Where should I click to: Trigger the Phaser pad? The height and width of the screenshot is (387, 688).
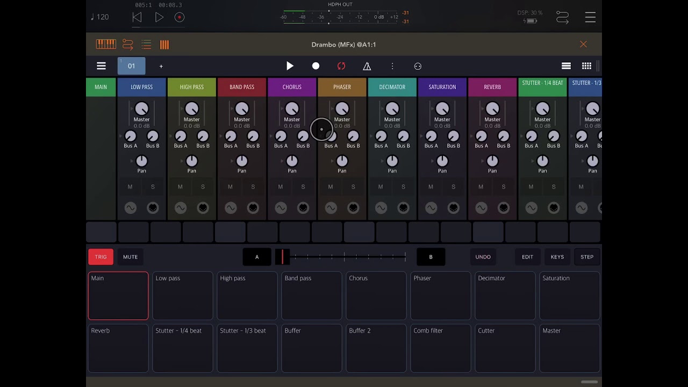(441, 296)
